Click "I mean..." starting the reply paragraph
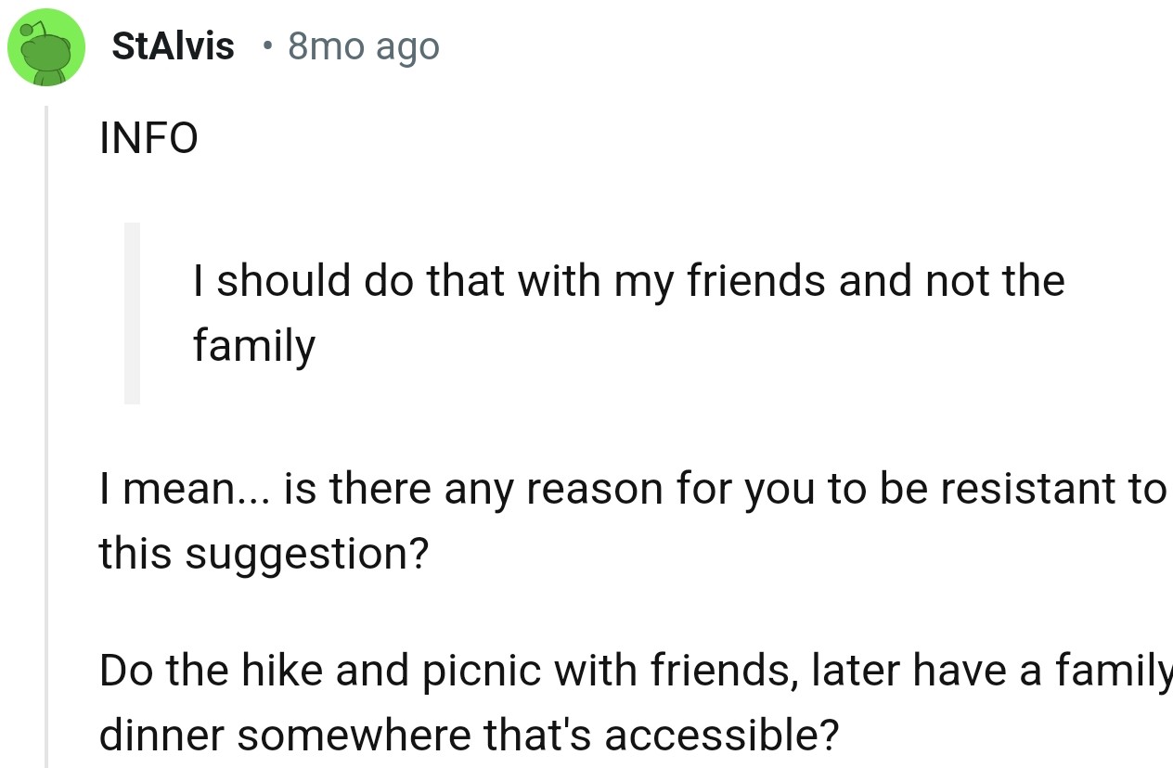This screenshot has height=768, width=1173. (x=185, y=489)
